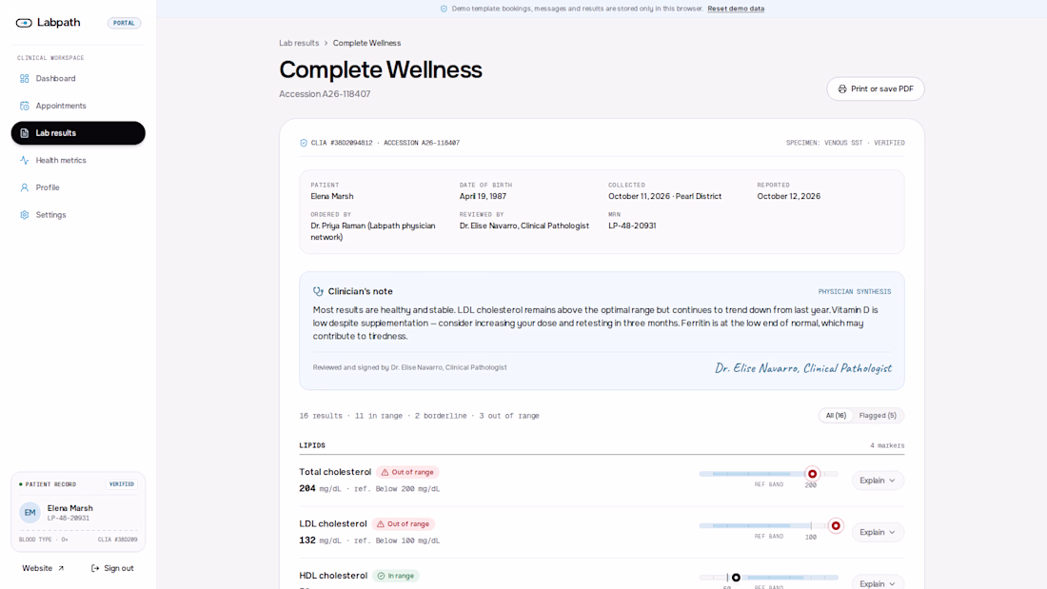Click the Dashboard grid icon

coord(25,79)
